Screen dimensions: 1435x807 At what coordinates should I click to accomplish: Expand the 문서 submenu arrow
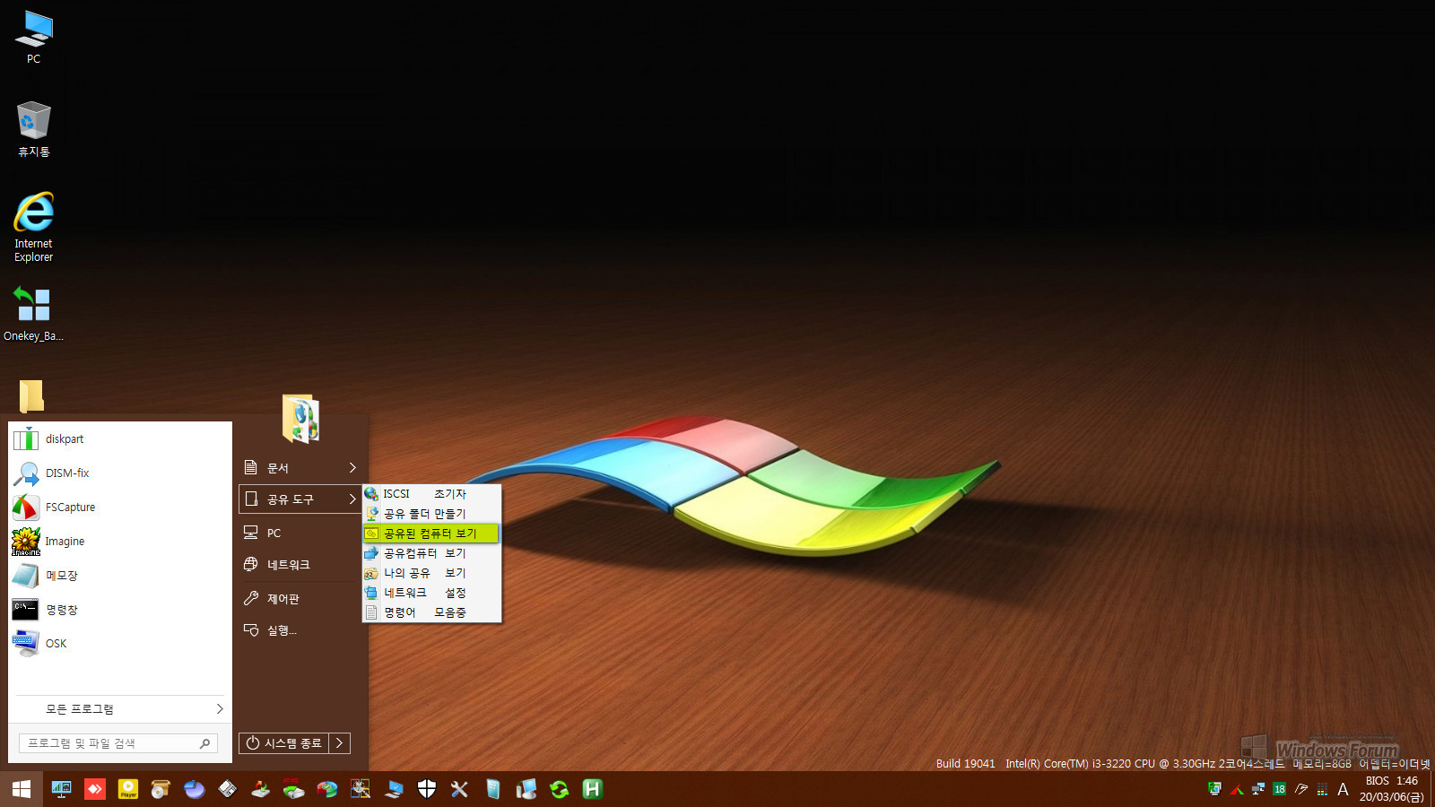(x=352, y=468)
